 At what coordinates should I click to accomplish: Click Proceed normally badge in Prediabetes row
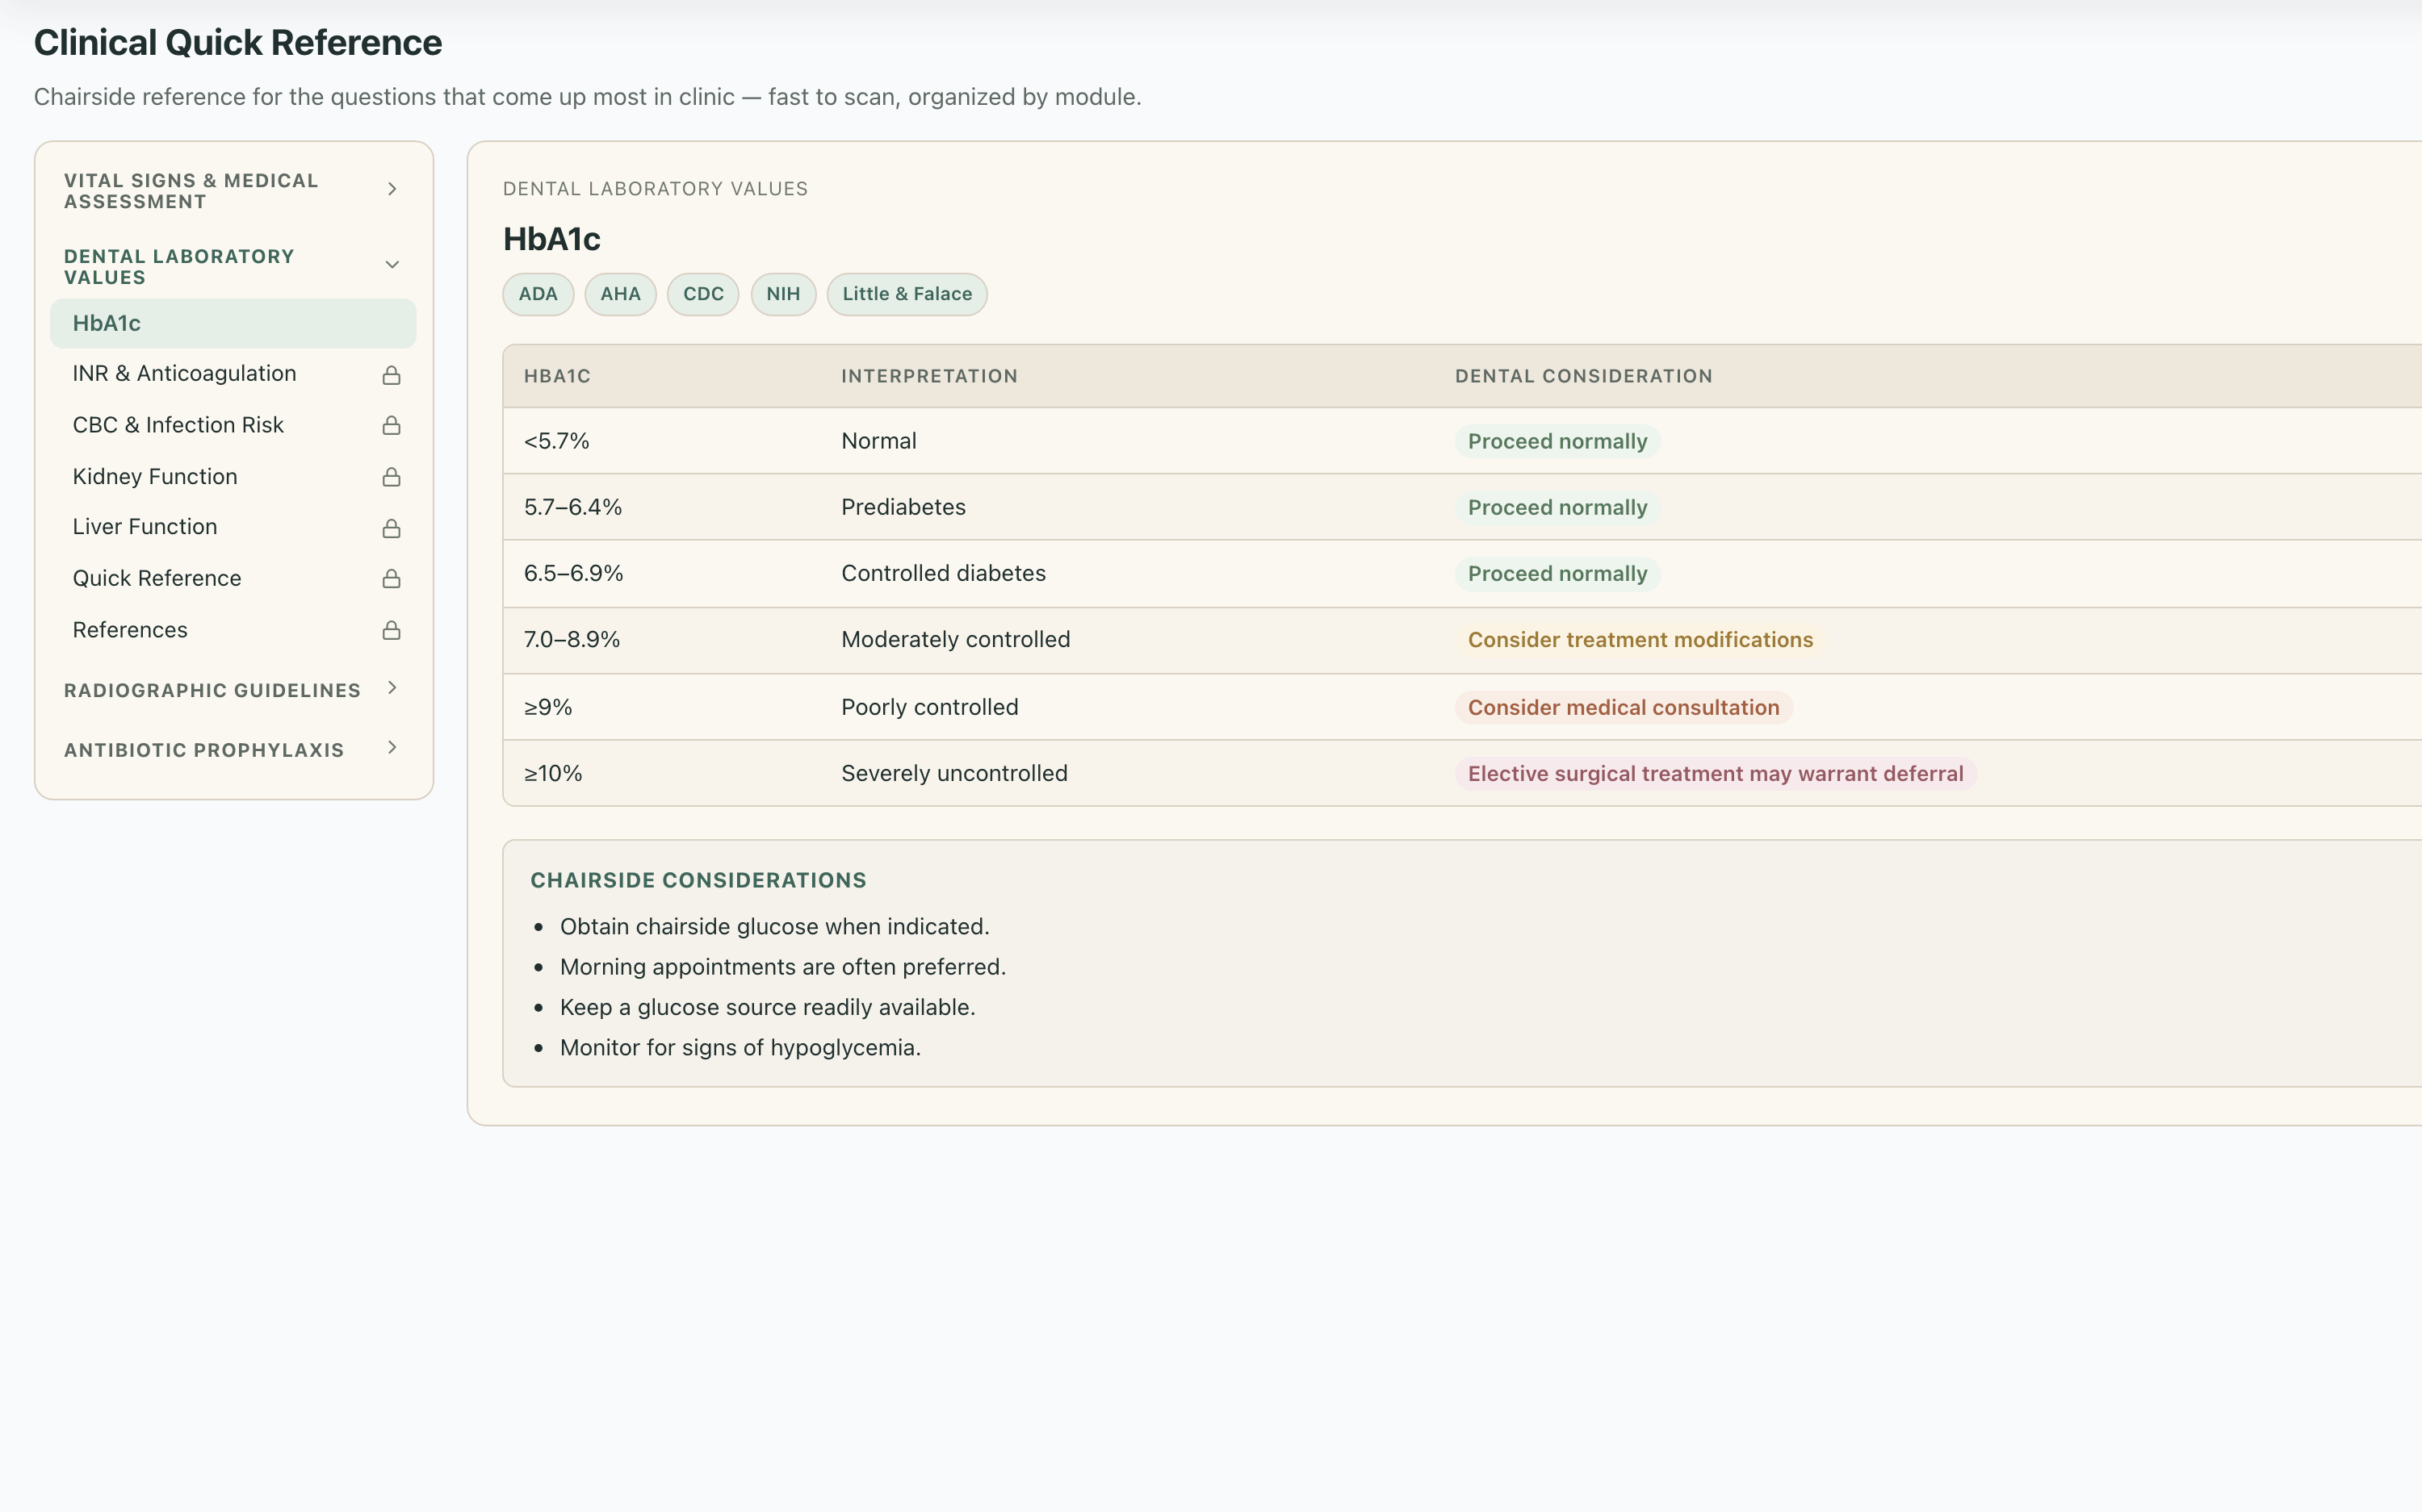1557,507
